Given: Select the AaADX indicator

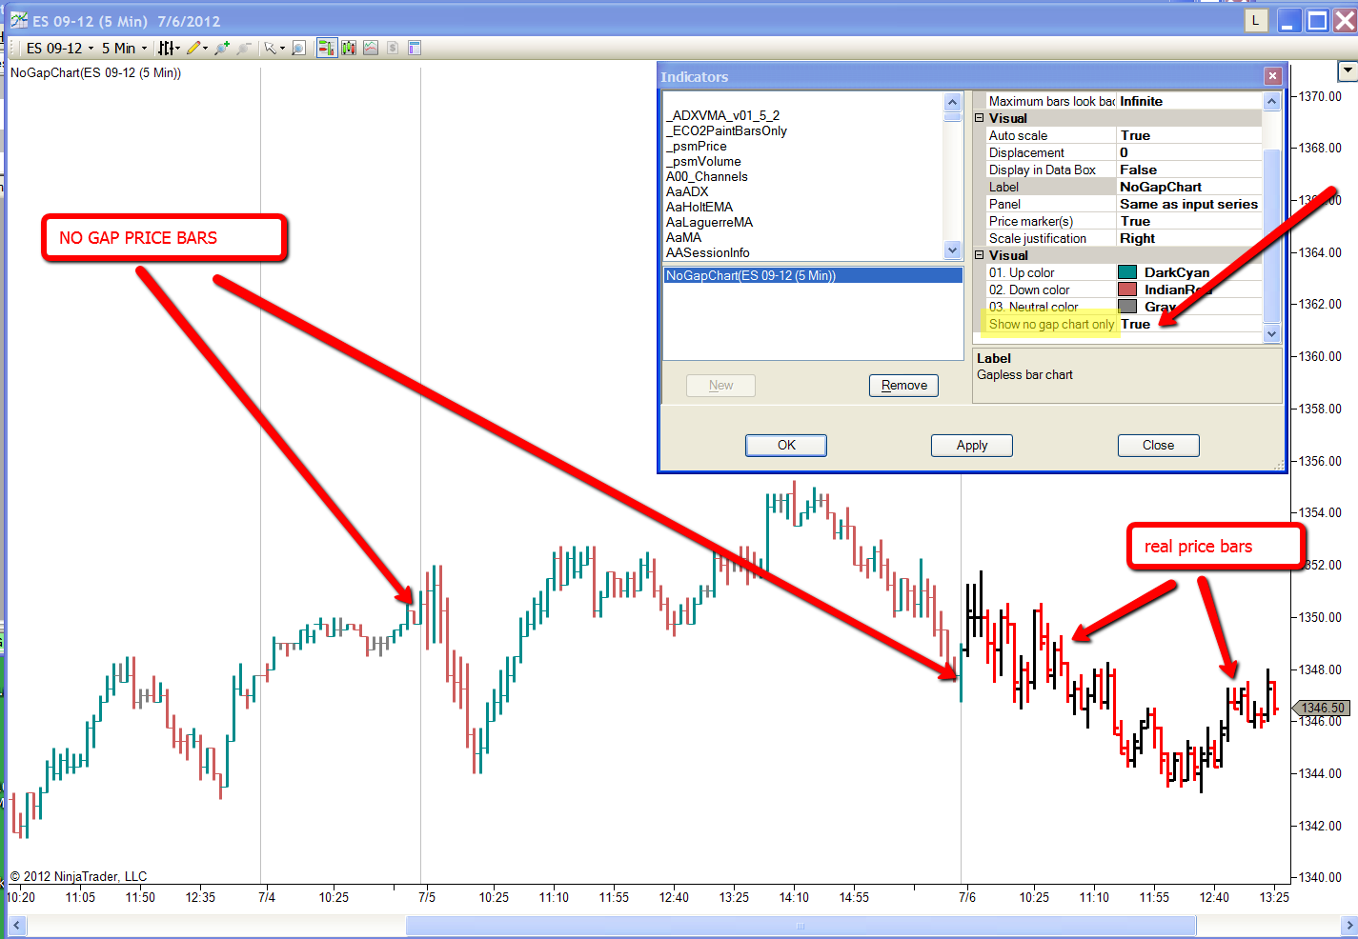Looking at the screenshot, I should pyautogui.click(x=687, y=191).
